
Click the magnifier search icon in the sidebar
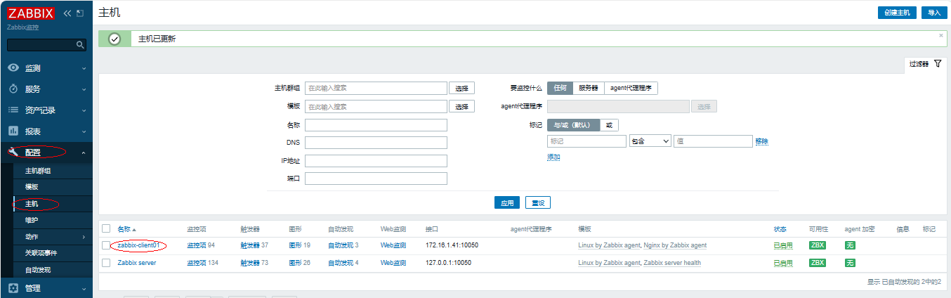point(80,45)
